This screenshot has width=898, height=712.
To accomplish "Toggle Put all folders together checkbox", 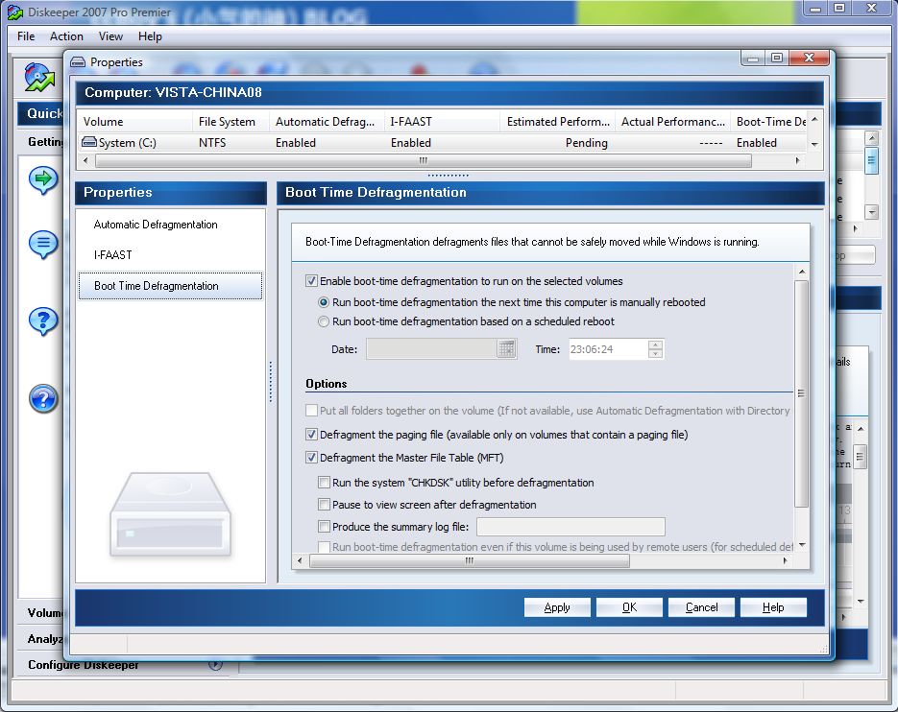I will click(x=311, y=411).
